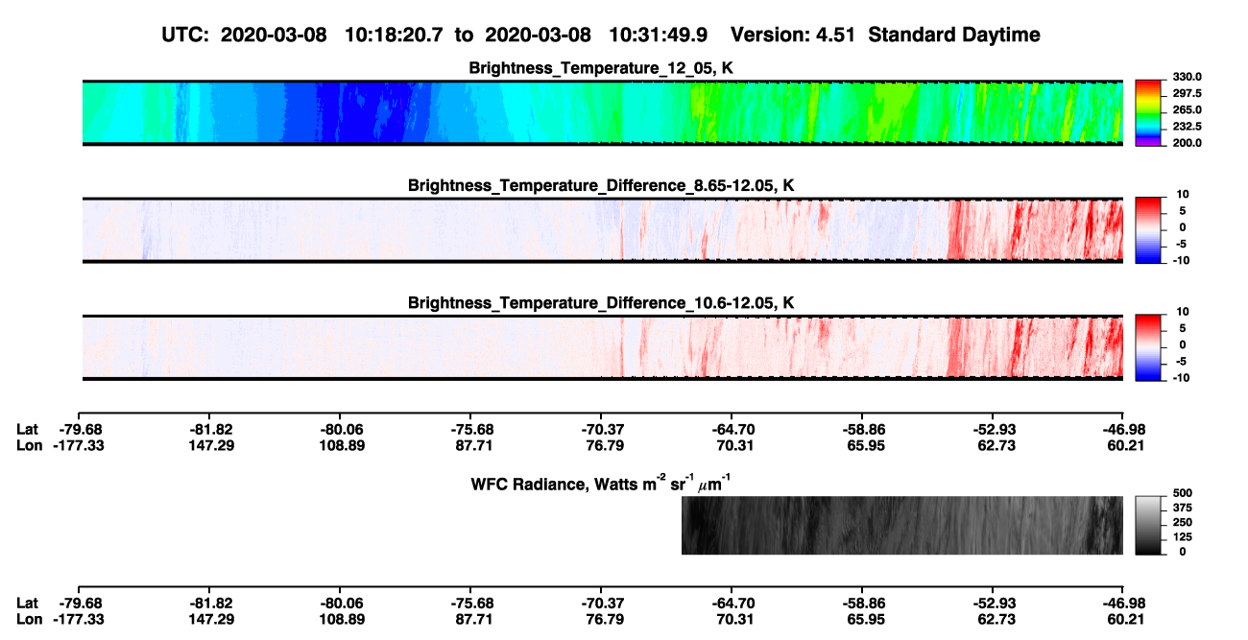Click longitude 70.31 on axis under 10.6-12.05 panel
This screenshot has height=640, width=1248.
coord(732,445)
